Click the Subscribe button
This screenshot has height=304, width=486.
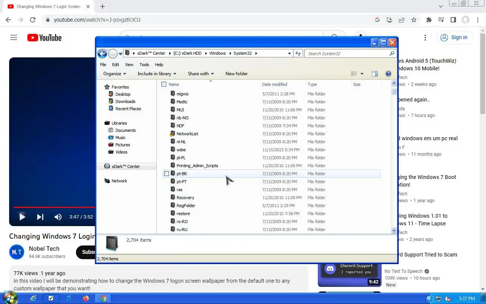(x=86, y=252)
